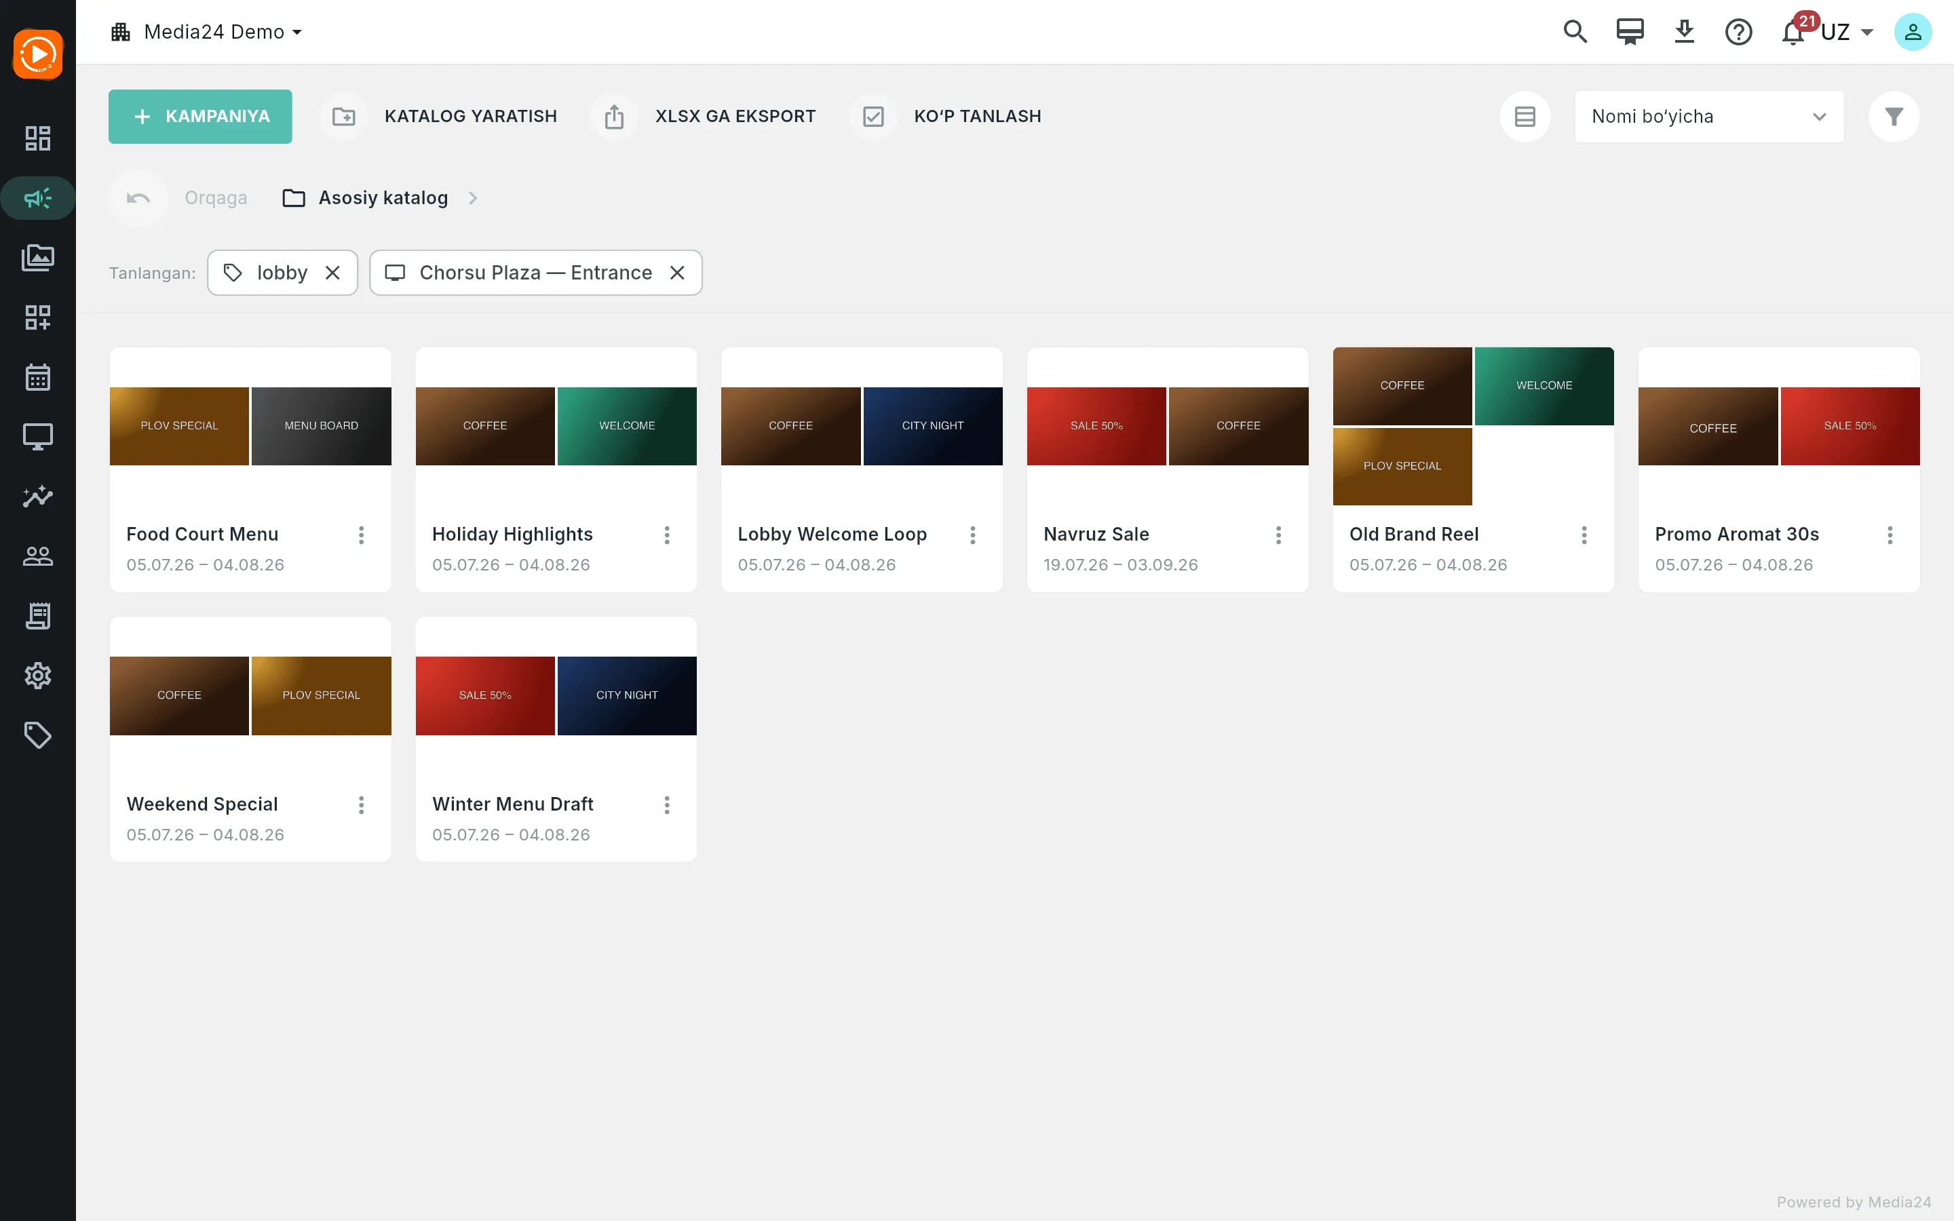The height and width of the screenshot is (1221, 1954).
Task: Open the search icon in top bar
Action: point(1575,33)
